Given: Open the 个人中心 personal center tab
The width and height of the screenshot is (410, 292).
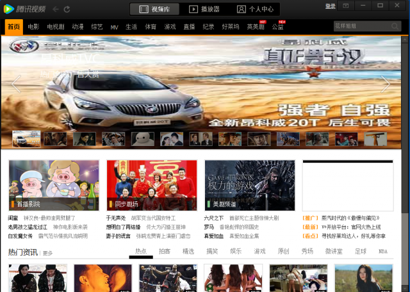Looking at the screenshot, I should pyautogui.click(x=255, y=10).
